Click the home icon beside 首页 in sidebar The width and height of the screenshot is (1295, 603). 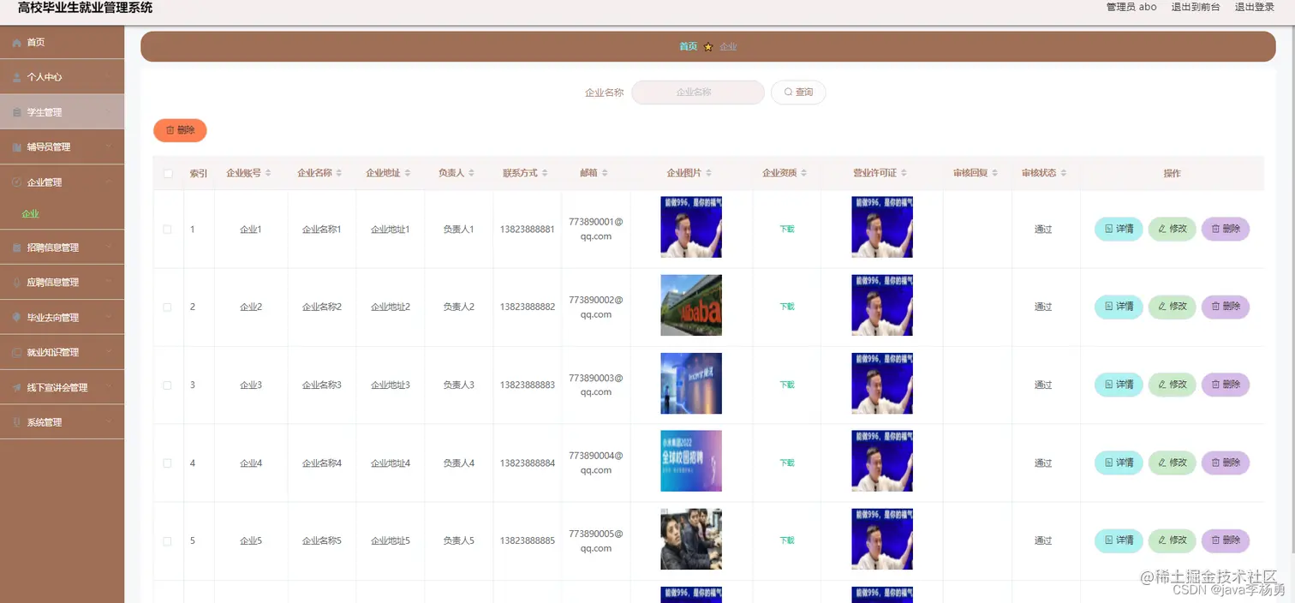(17, 43)
